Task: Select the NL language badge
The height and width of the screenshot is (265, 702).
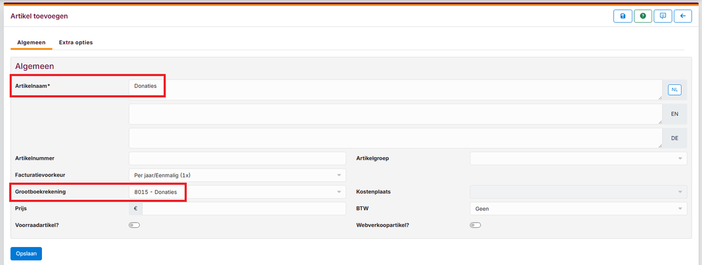Action: 674,90
